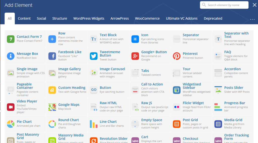Click the Text Block Tt icon
Screen dimensions: 258x143
(x=94, y=39)
